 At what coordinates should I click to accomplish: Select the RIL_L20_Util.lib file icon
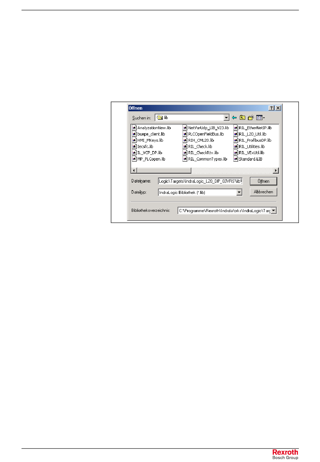click(x=236, y=134)
